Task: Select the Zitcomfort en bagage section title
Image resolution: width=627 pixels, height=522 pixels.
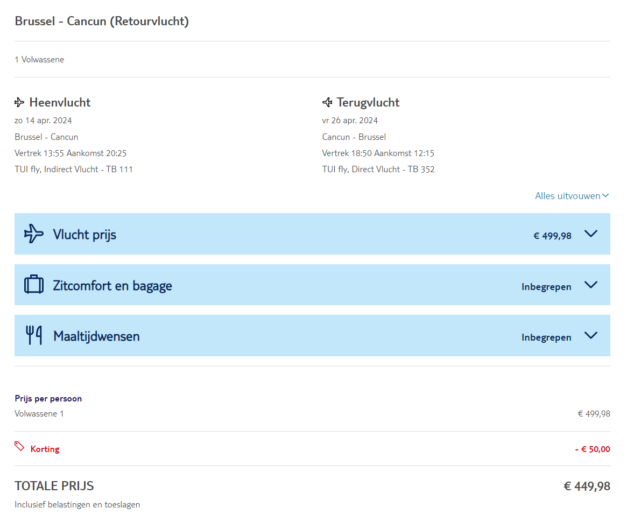Action: pos(112,285)
